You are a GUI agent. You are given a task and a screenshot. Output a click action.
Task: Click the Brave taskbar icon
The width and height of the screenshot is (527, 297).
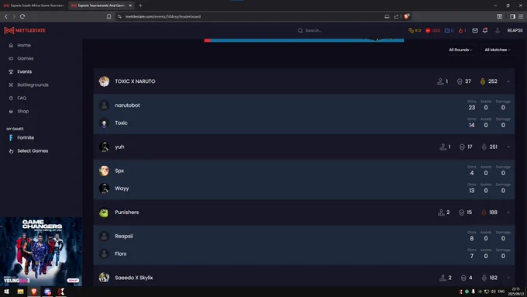34,292
